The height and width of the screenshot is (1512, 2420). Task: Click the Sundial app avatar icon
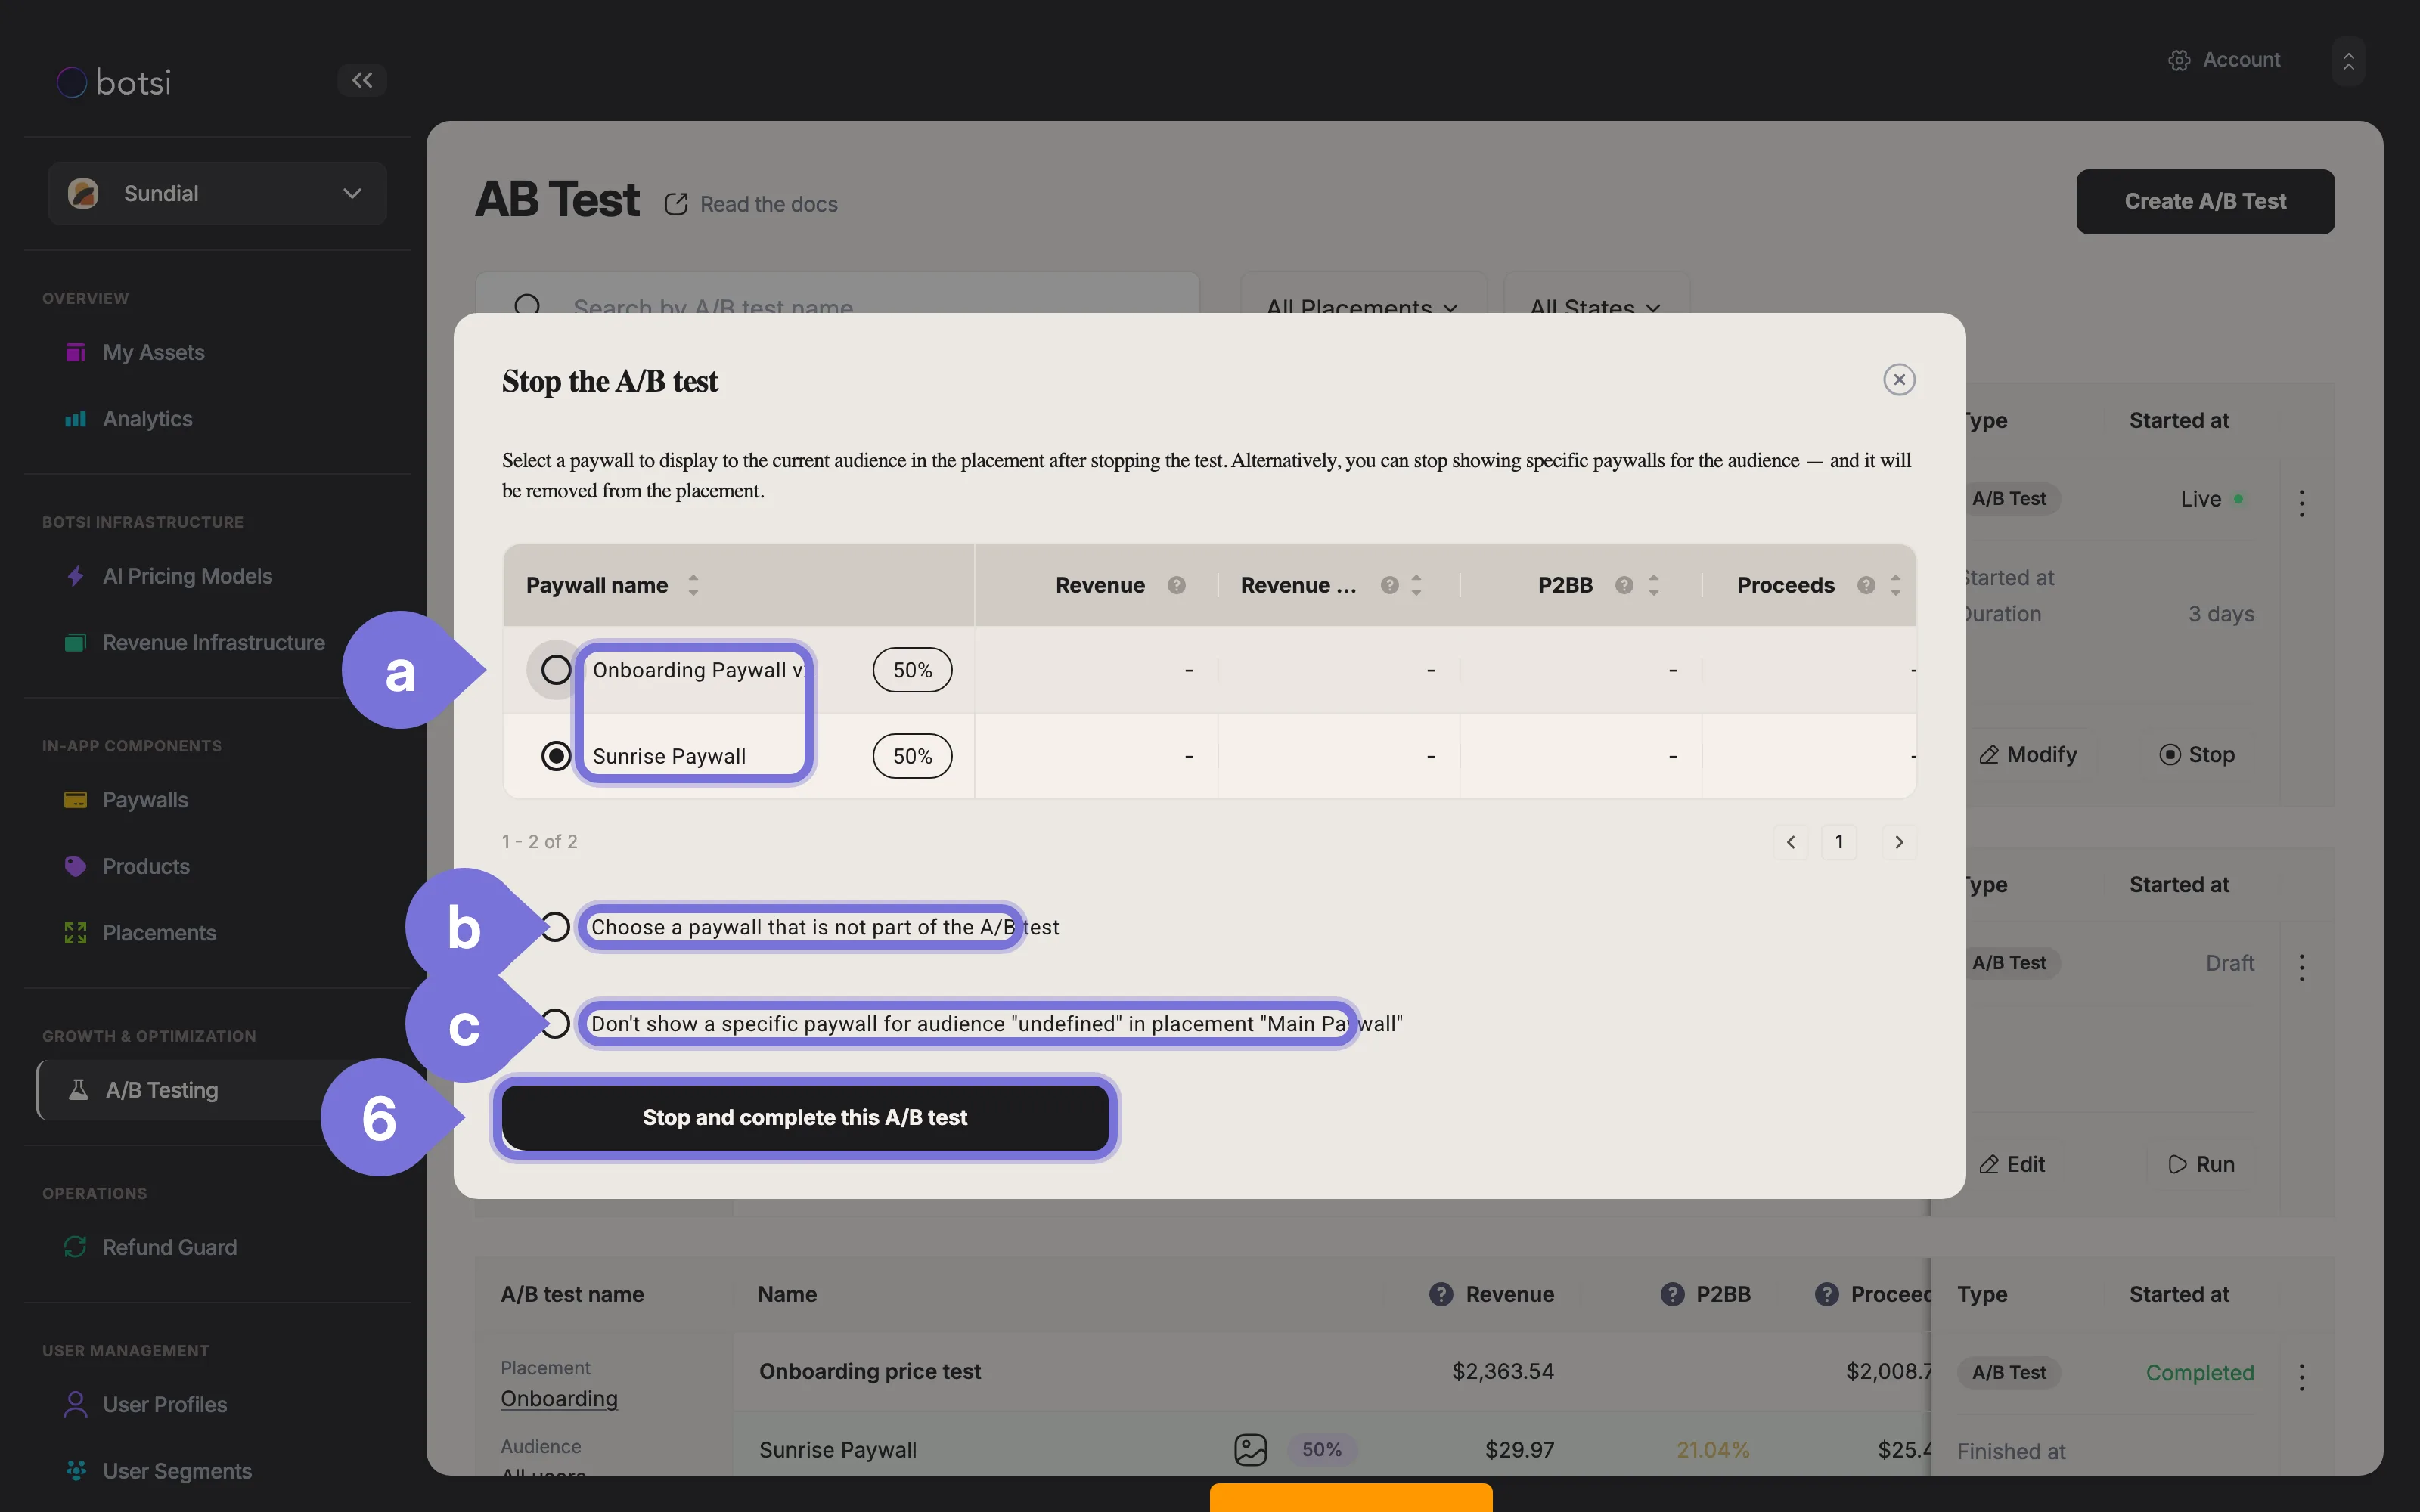click(x=83, y=193)
